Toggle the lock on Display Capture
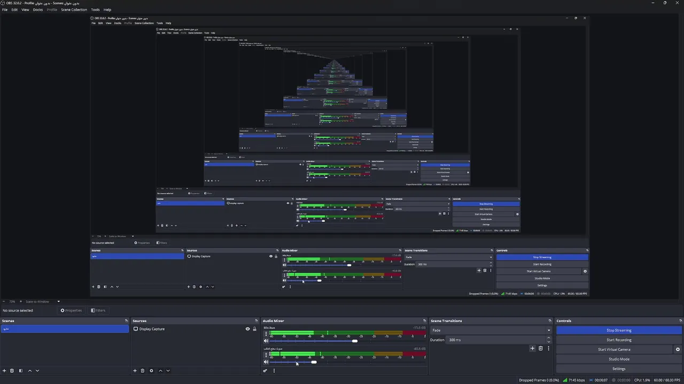Viewport: 684px width, 384px height. (254, 329)
